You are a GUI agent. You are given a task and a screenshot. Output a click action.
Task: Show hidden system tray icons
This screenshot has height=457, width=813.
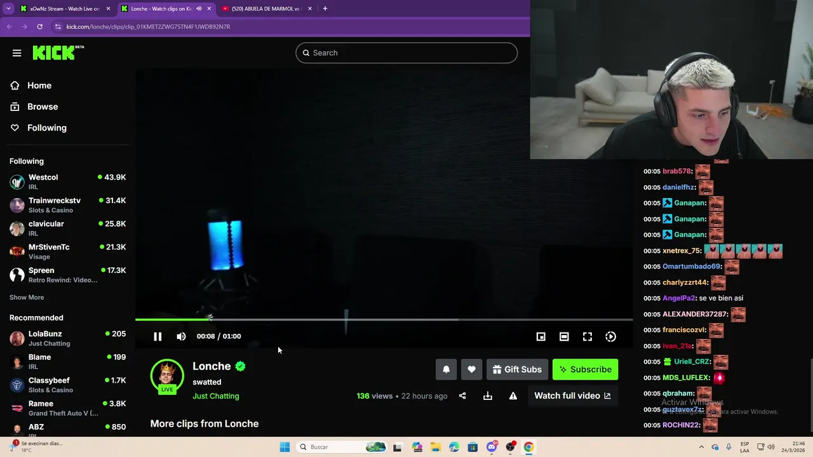(x=701, y=447)
